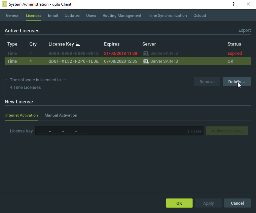This screenshot has height=213, width=256.
Task: Switch to Routing Management tab
Action: (x=122, y=16)
